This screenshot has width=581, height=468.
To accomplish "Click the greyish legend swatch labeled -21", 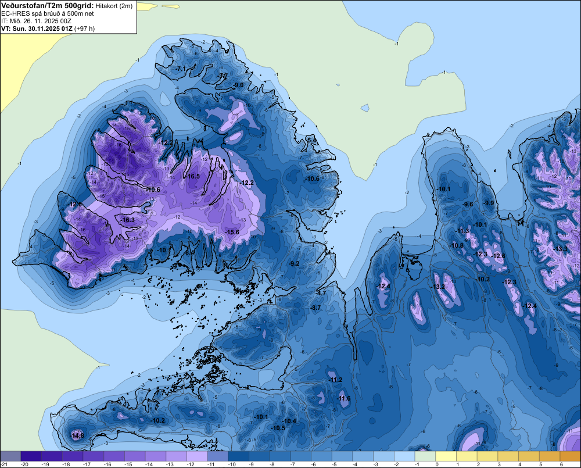I will click(10, 456).
